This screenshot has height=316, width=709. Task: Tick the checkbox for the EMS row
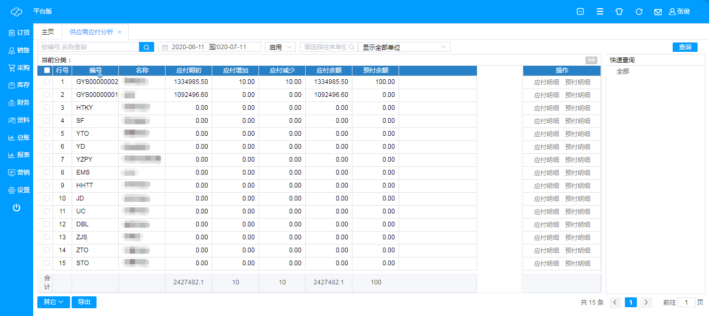point(47,173)
